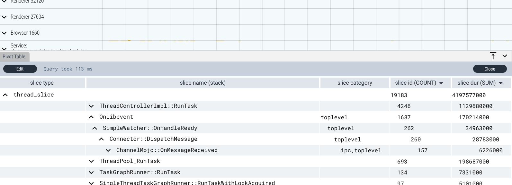This screenshot has width=512, height=185.
Task: Select the Pivot Table tab
Action: [14, 57]
